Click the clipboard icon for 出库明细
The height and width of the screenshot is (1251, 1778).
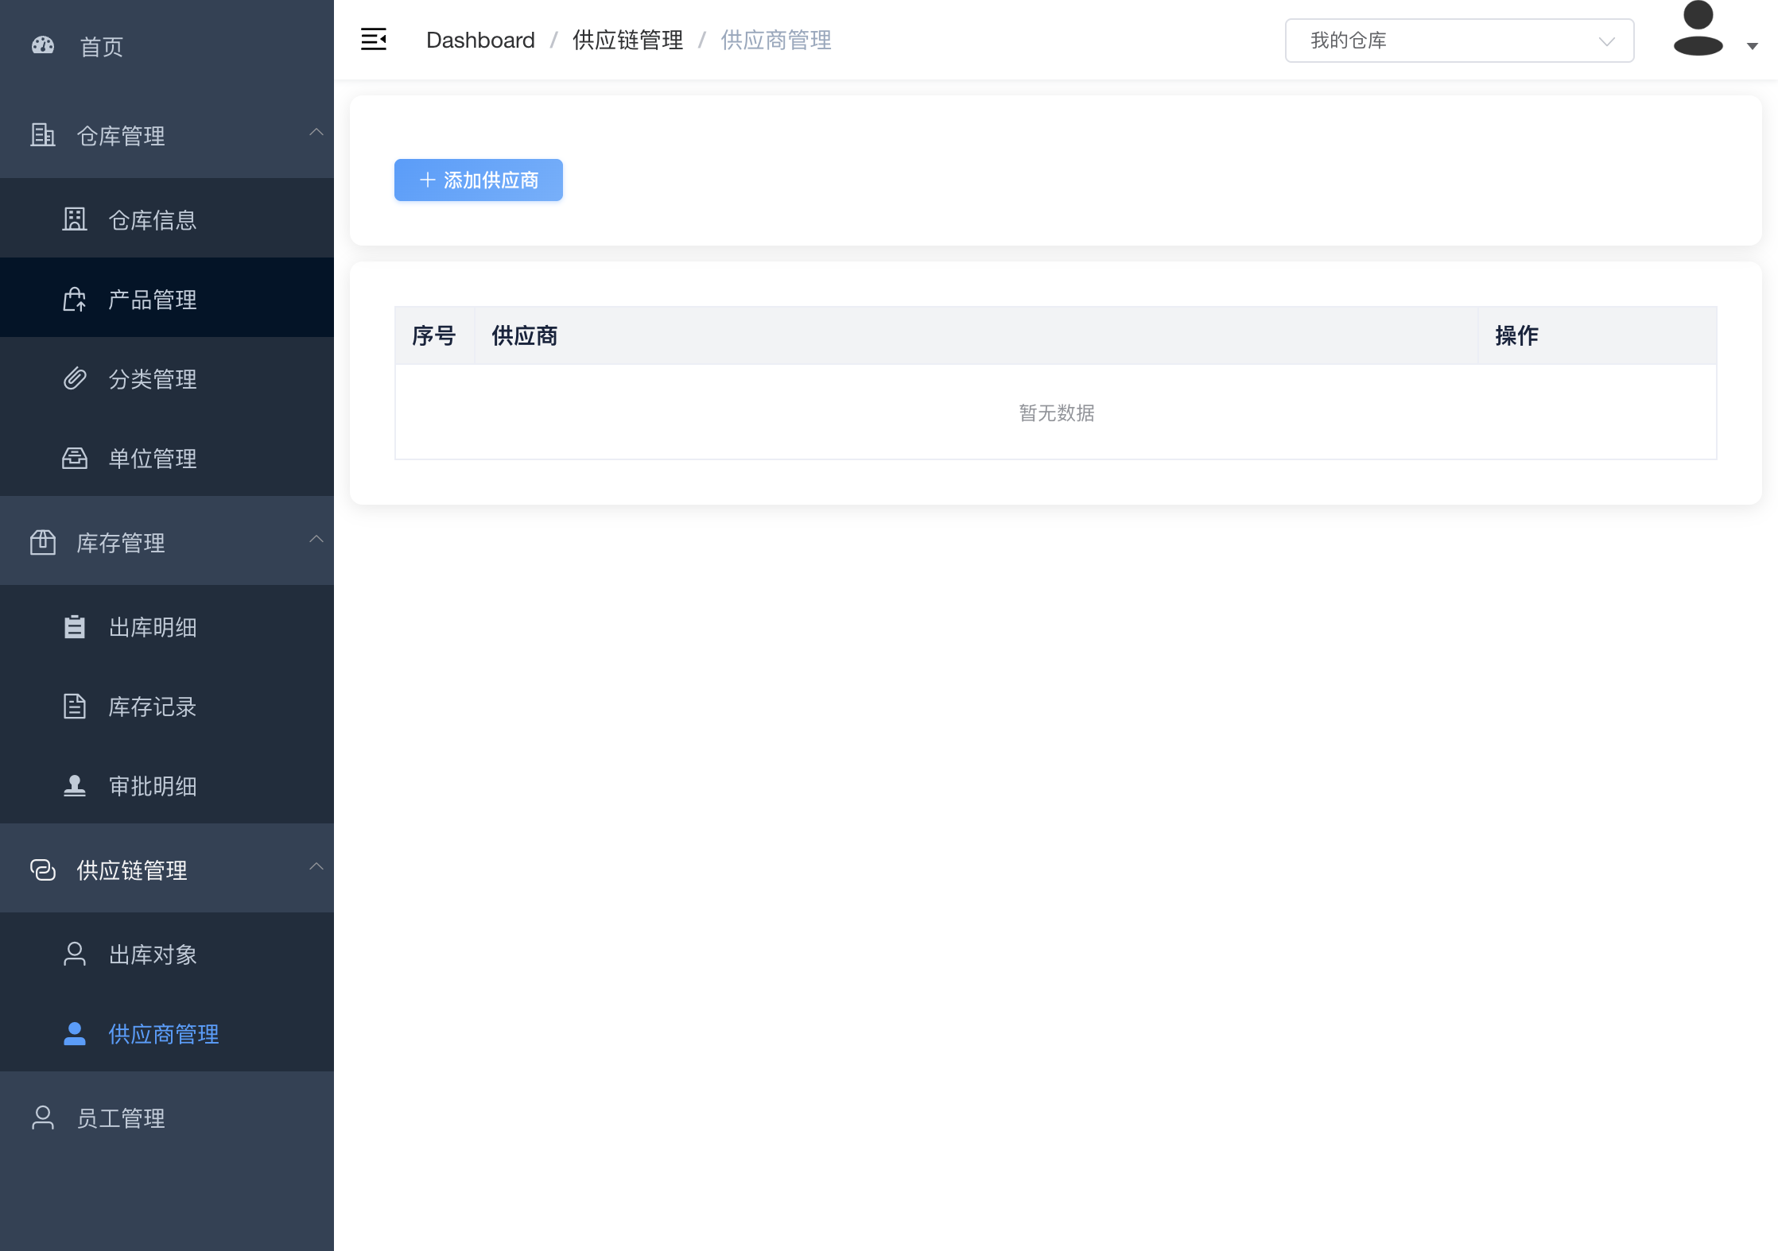[x=75, y=627]
